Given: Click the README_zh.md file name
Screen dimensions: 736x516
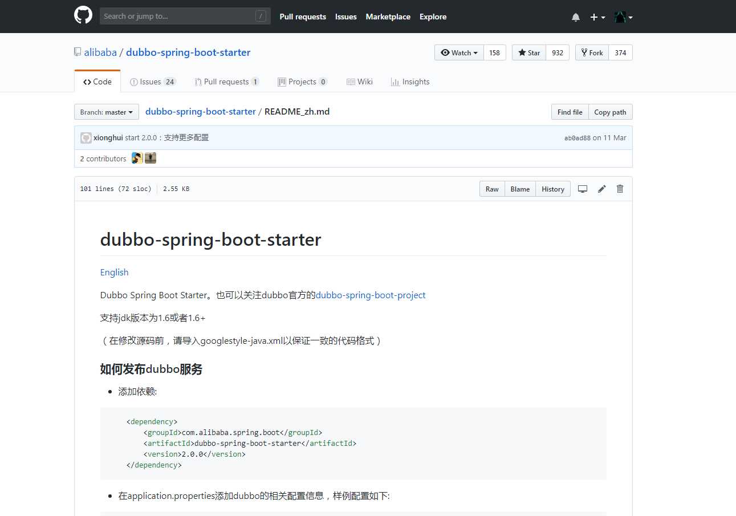Looking at the screenshot, I should click(297, 112).
